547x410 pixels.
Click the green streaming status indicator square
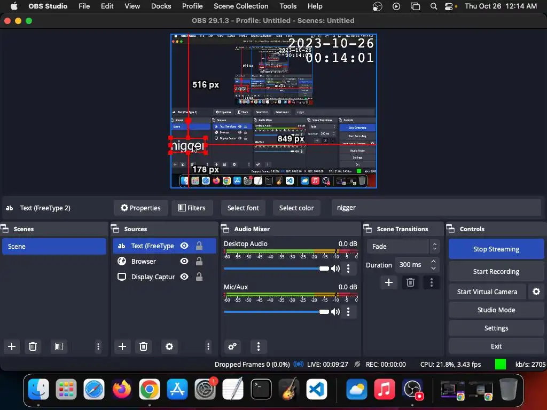pos(500,364)
